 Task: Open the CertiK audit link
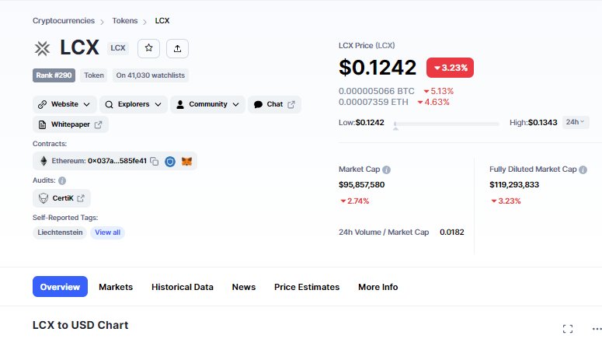62,198
